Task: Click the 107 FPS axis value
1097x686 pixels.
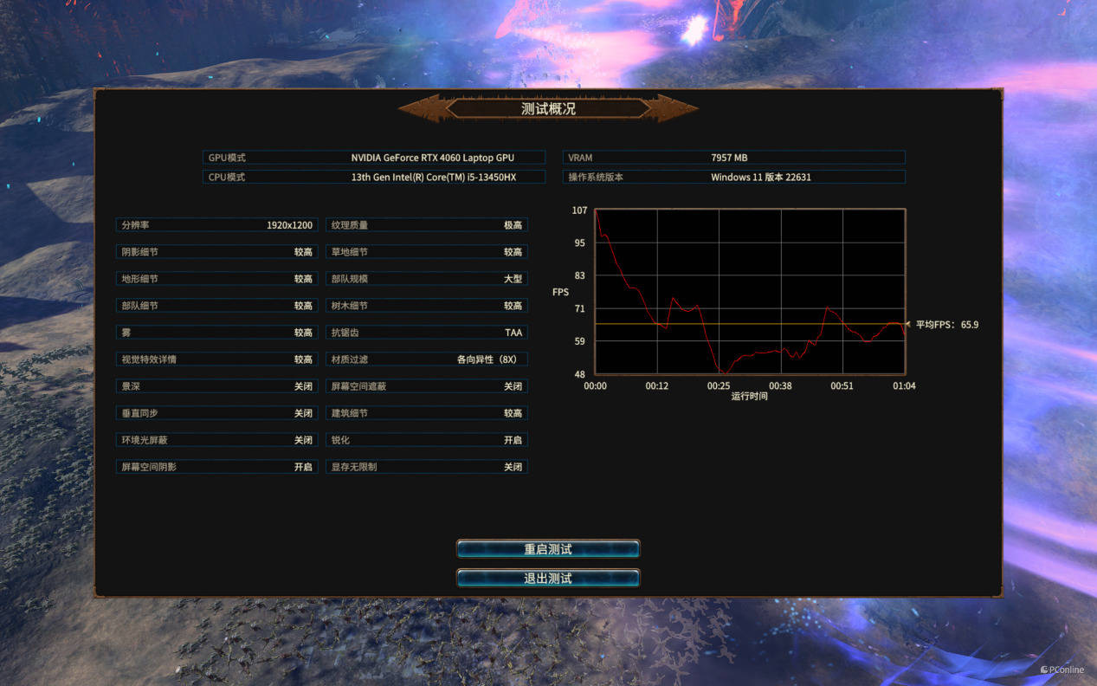Action: (579, 210)
